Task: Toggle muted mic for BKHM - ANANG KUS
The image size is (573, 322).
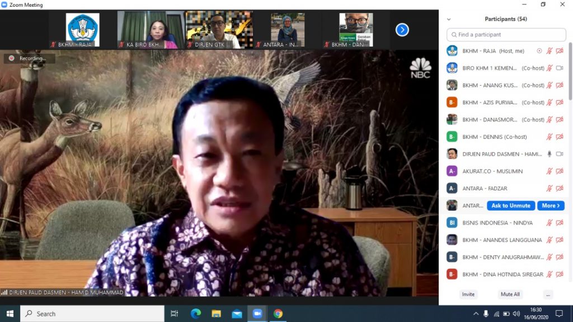Action: 549,86
